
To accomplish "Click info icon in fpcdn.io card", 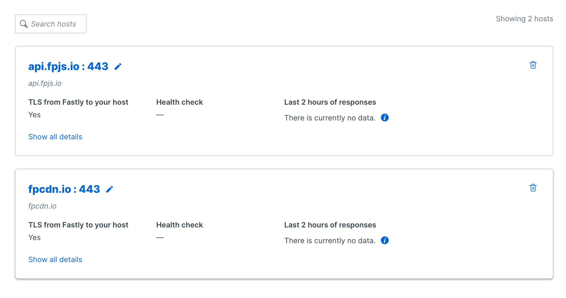I will tap(385, 241).
